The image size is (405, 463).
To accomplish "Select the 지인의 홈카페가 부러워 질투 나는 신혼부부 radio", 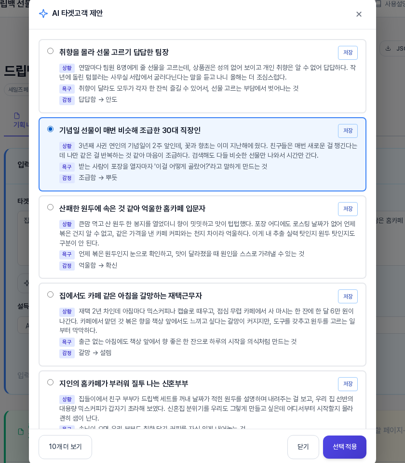I will click(51, 382).
